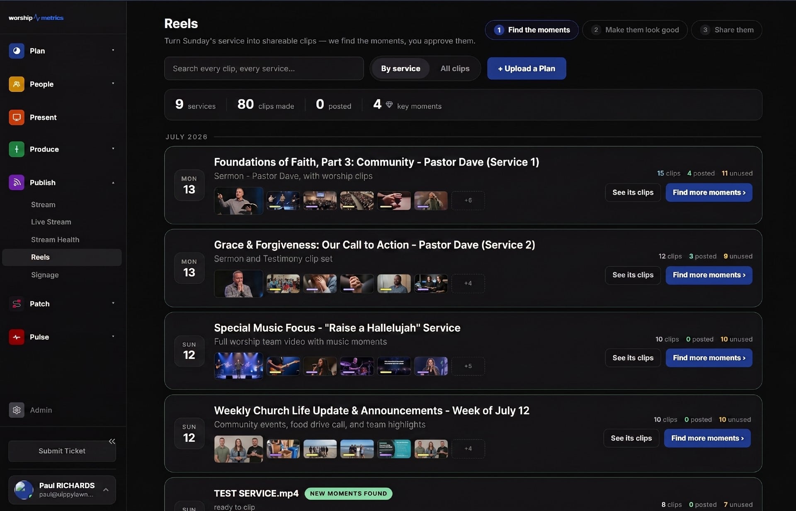This screenshot has height=511, width=796.
Task: Select step 2 Make them look good
Action: pos(635,30)
